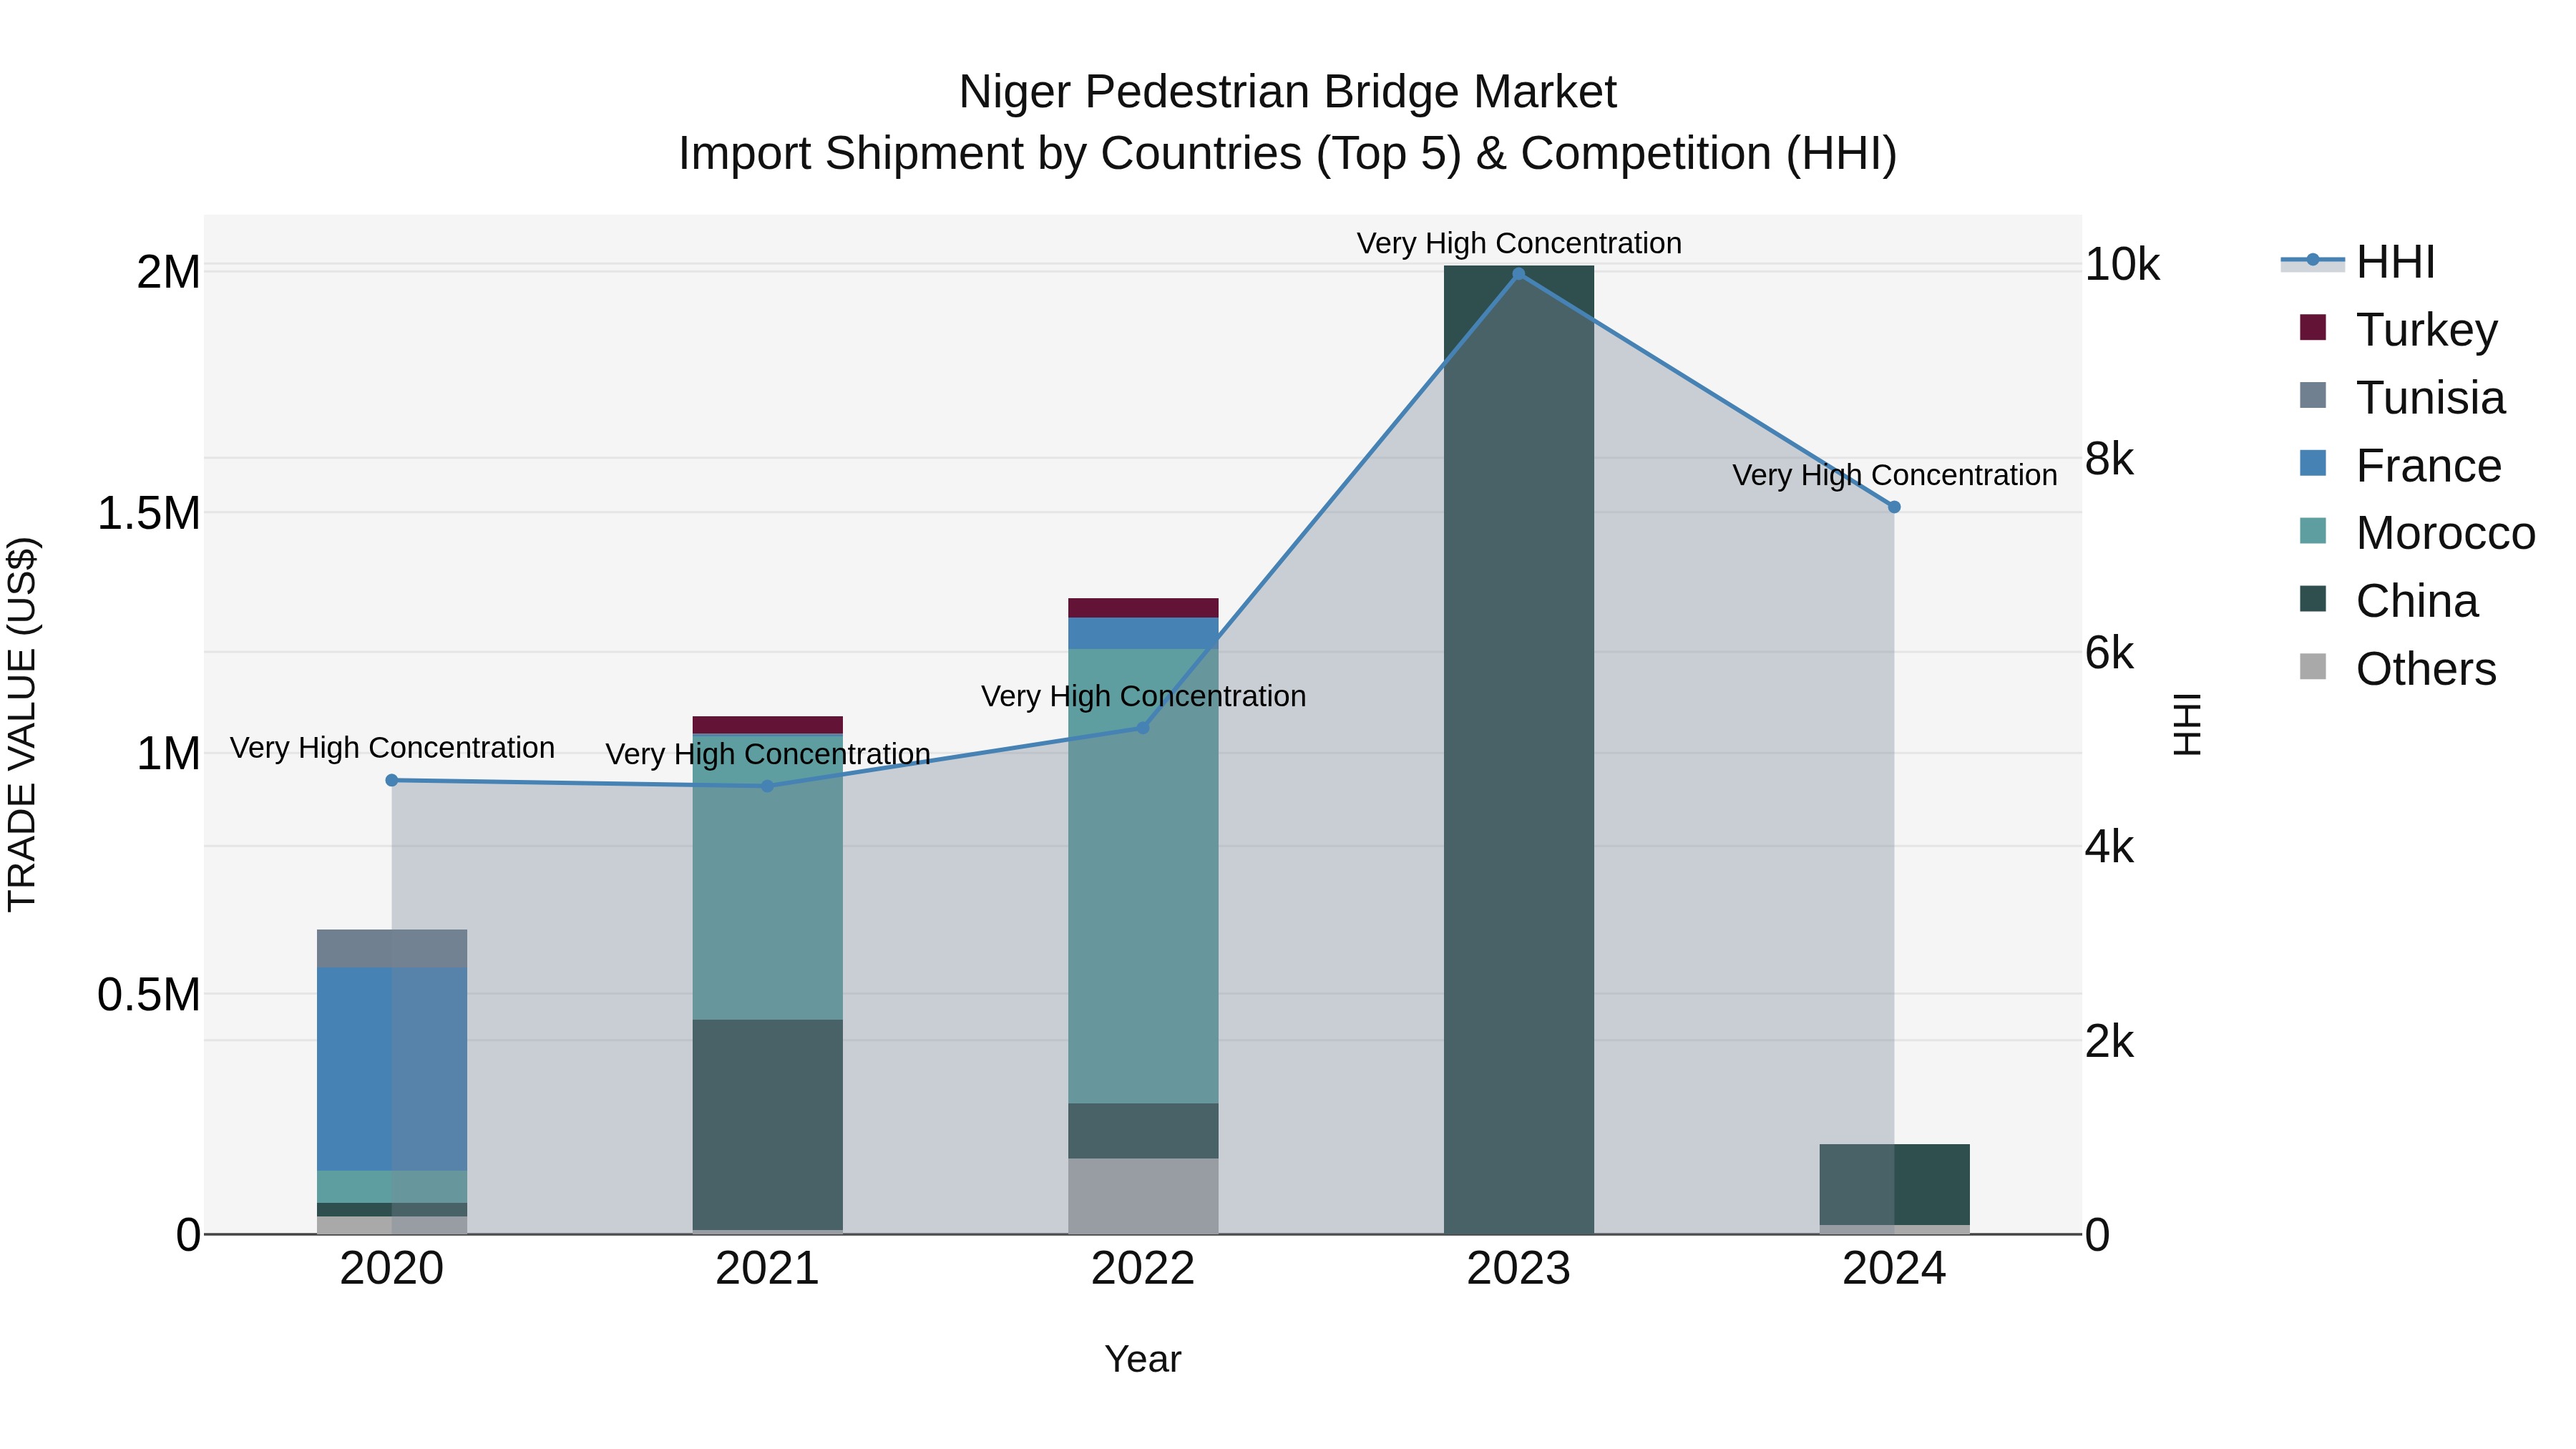
Task: Click the China bar for 2024
Action: (x=1894, y=1185)
